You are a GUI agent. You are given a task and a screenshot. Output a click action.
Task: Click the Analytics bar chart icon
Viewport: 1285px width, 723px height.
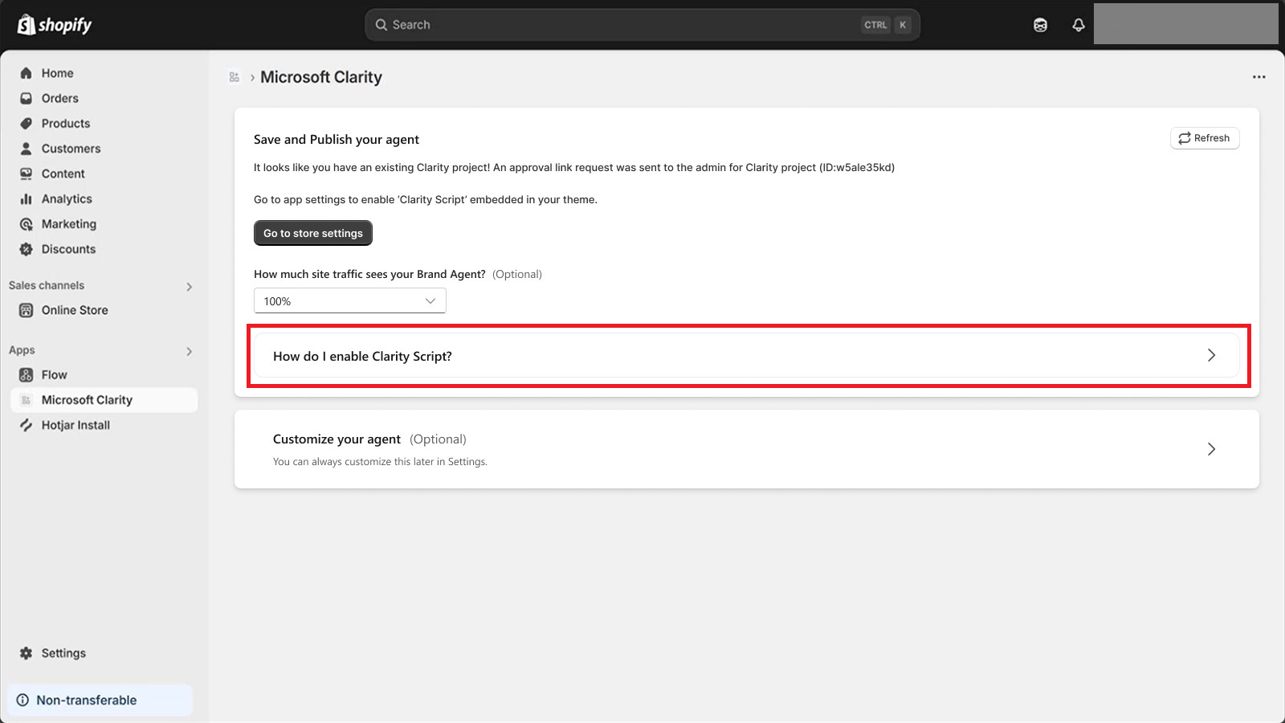click(26, 198)
